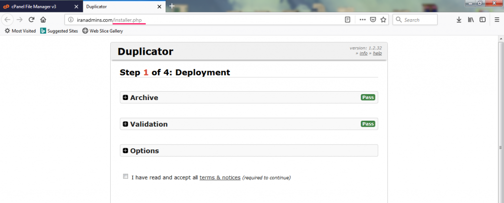Close the cPanel File Manager v3 tab
Viewport: 504px width, 203px height.
tap(76, 6)
